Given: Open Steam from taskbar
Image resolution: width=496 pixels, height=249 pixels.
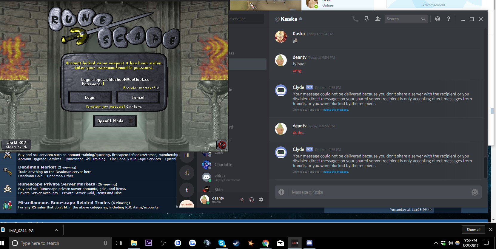Looking at the screenshot, I should pyautogui.click(x=236, y=243).
